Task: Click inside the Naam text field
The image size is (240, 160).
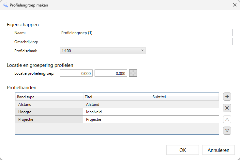Action: click(146, 32)
